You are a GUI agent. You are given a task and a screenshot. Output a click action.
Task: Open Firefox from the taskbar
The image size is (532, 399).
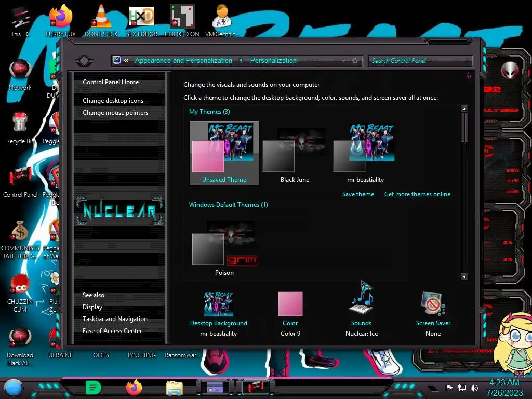pos(134,388)
